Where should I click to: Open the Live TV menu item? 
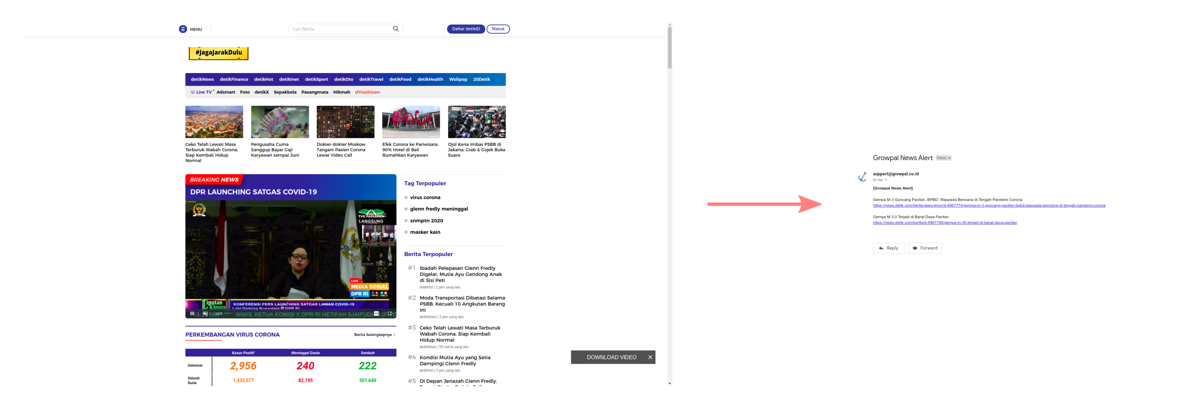[x=204, y=92]
